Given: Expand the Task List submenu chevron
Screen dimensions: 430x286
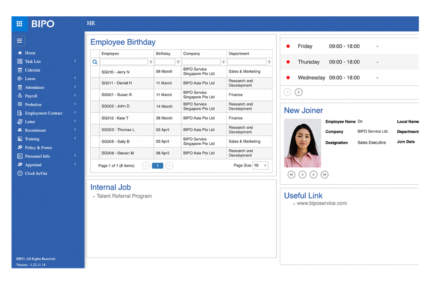Looking at the screenshot, I should pyautogui.click(x=75, y=61).
